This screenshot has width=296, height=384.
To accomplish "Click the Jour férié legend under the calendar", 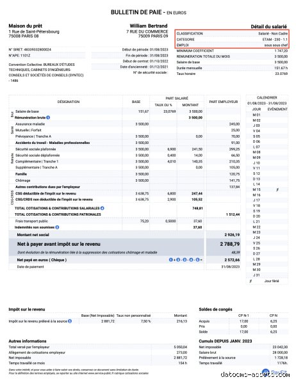I will point(272,281).
